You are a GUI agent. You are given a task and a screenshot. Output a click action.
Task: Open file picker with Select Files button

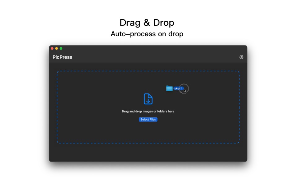[x=148, y=119]
